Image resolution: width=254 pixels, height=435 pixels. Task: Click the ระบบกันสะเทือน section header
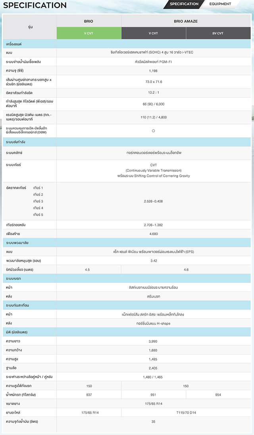[x=127, y=305]
